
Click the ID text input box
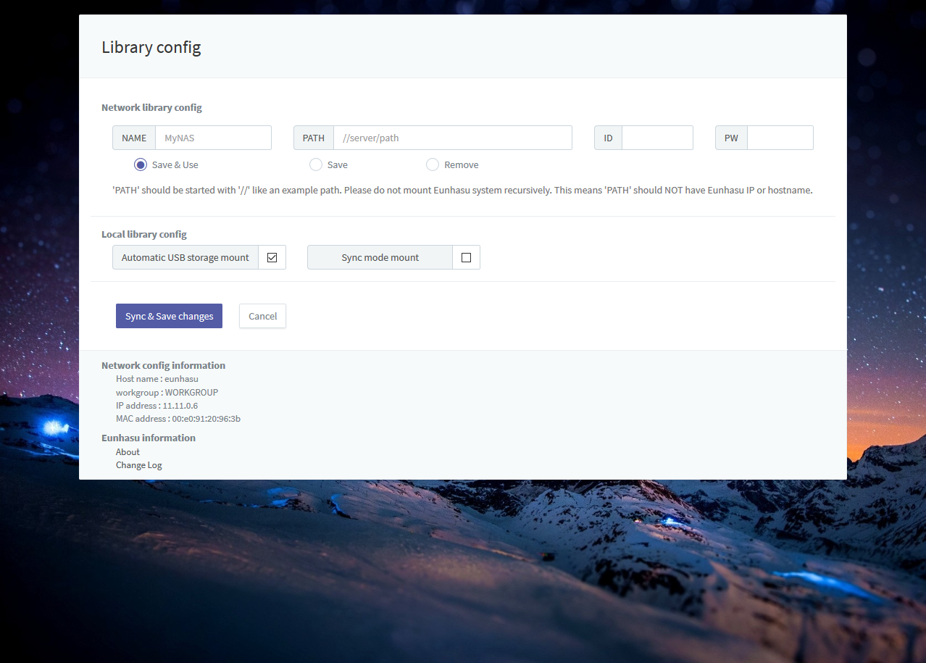(656, 138)
